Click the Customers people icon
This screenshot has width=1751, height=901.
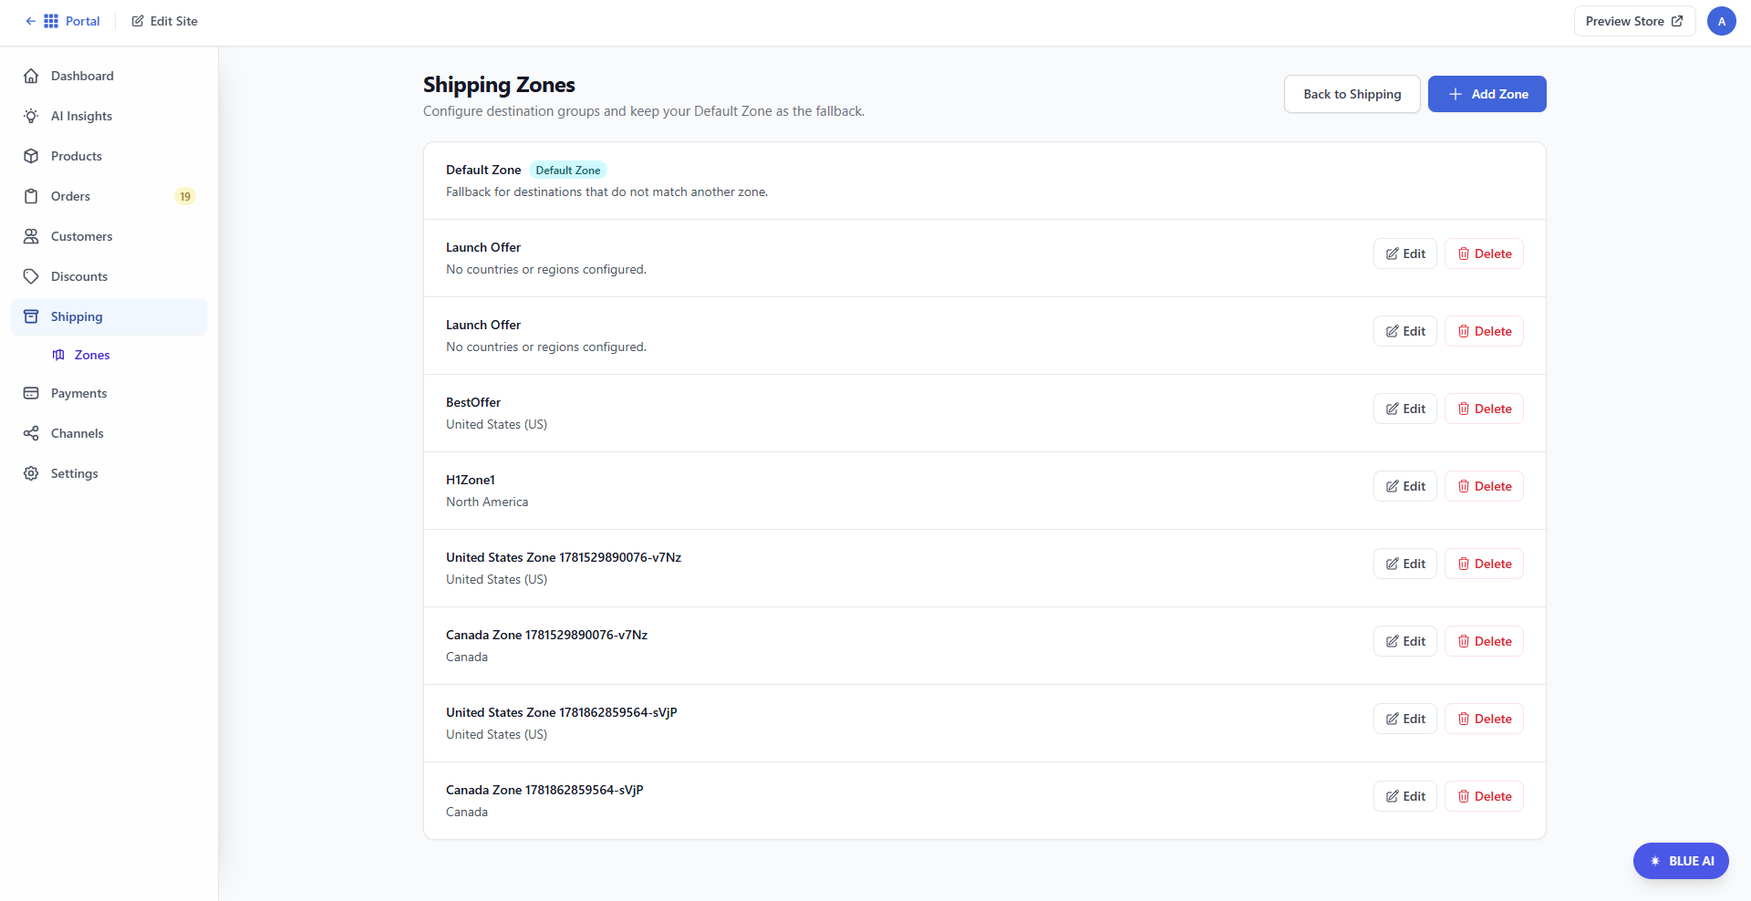click(31, 236)
